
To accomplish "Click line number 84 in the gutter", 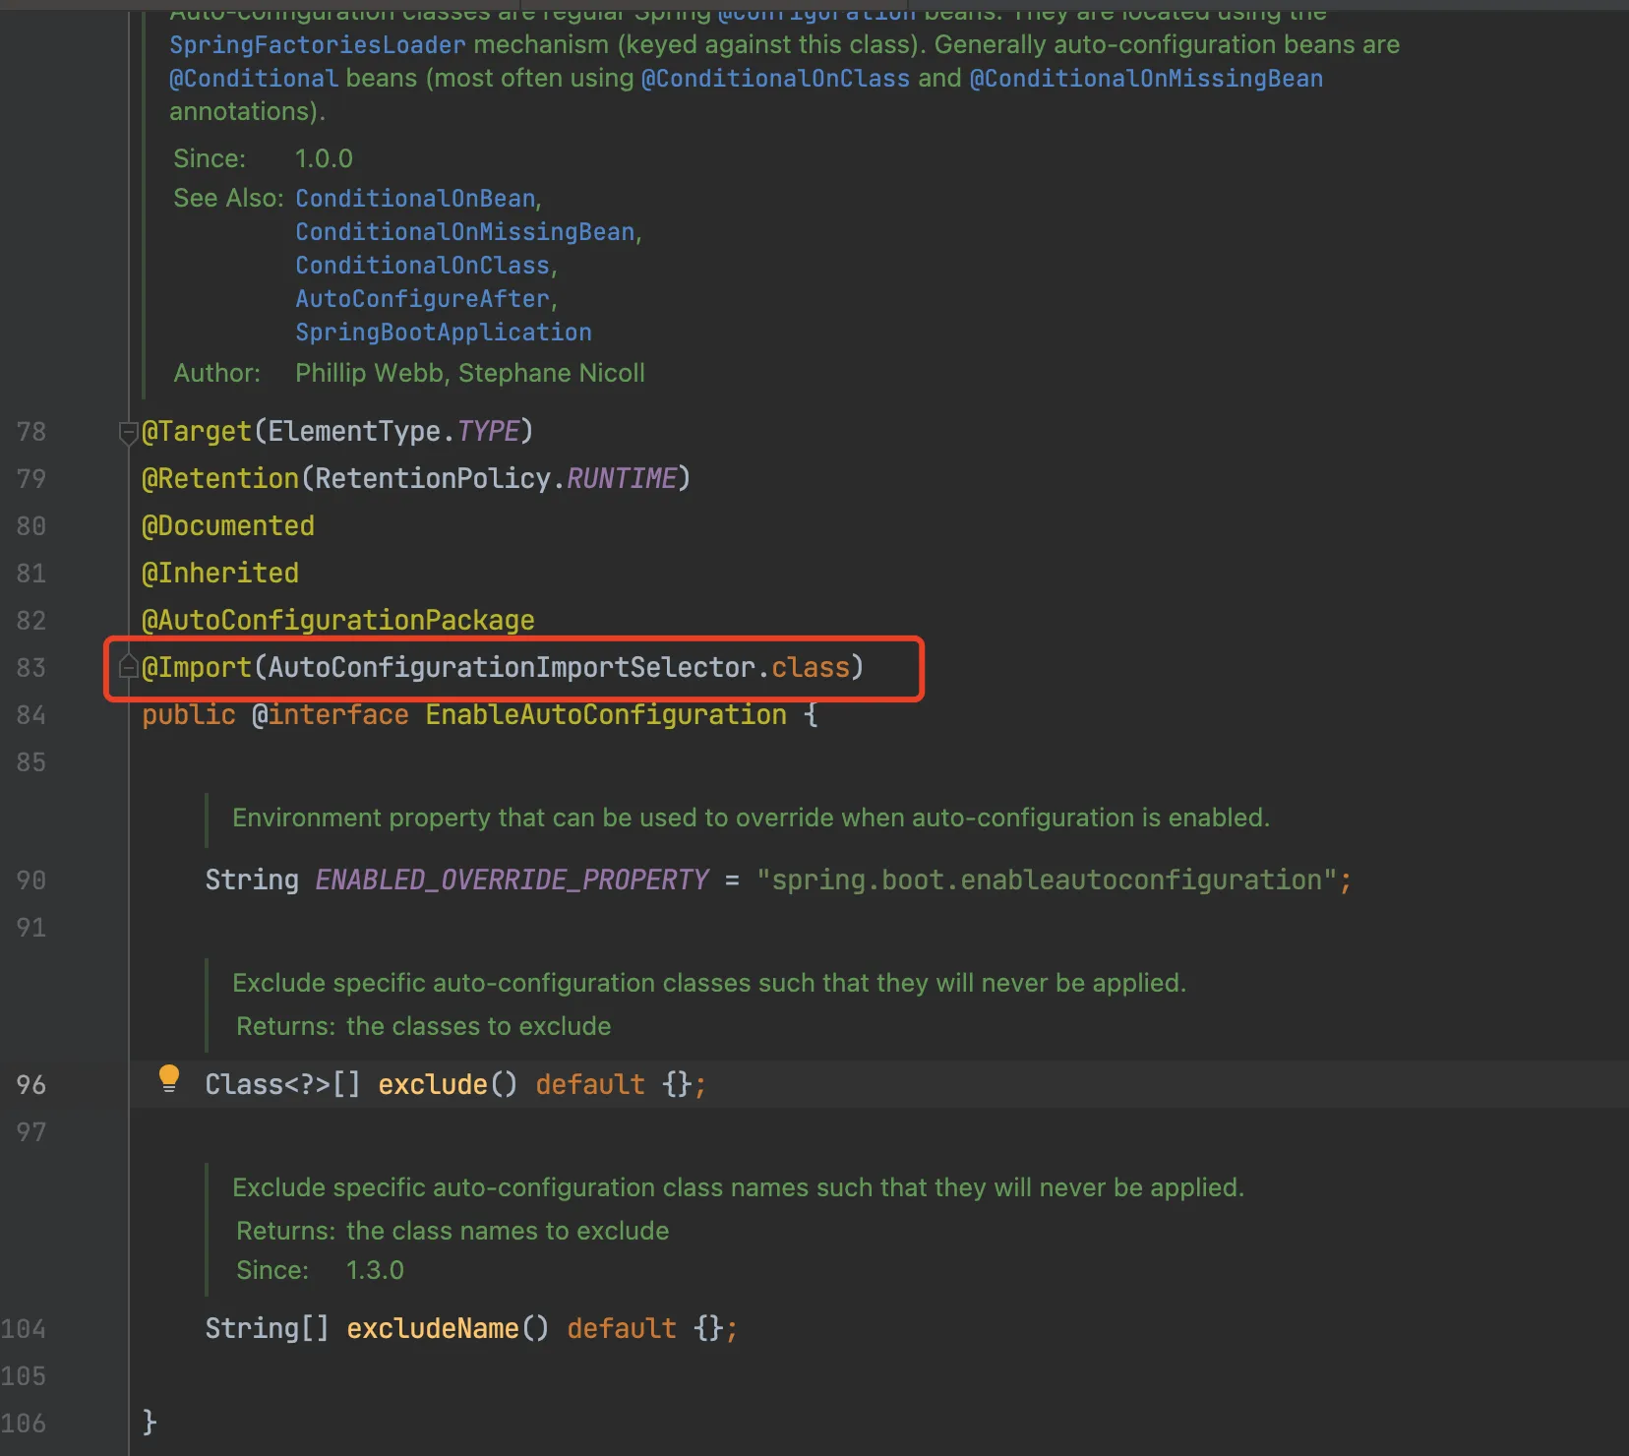I will click(30, 715).
